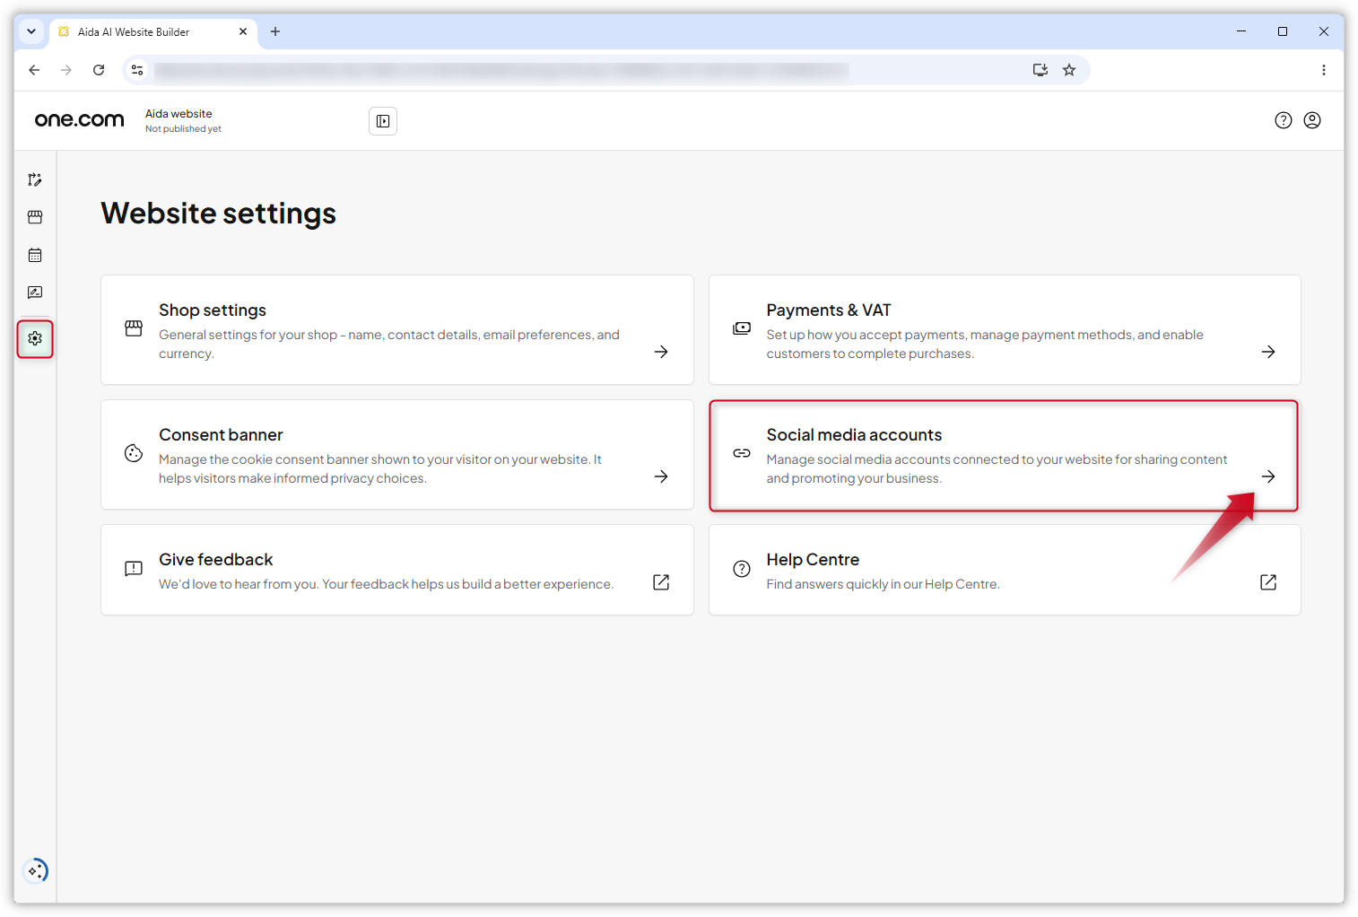Click the install app icon in address bar
This screenshot has width=1358, height=917.
click(1040, 70)
